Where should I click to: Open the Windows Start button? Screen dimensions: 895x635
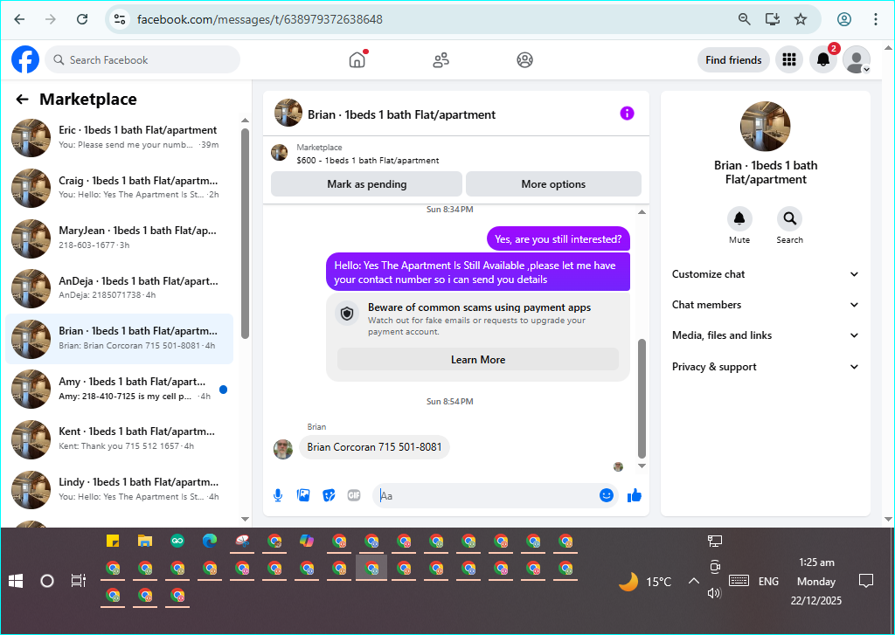[x=16, y=581]
